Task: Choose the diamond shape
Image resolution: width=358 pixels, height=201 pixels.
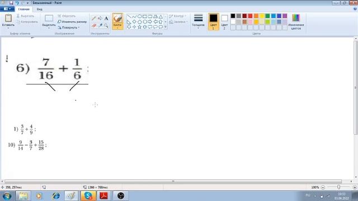Action: [x=134, y=22]
